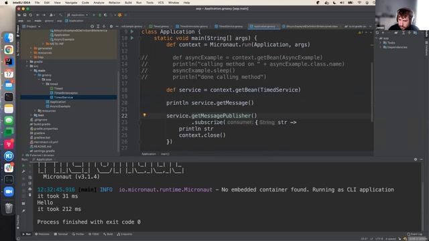Screen dimensions: 429x241
Task: Click the pin tab icon in Run panel
Action: tap(23, 211)
